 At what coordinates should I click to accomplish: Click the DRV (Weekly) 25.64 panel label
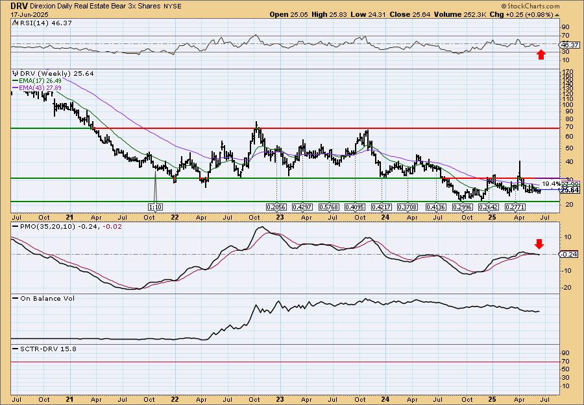pyautogui.click(x=56, y=73)
